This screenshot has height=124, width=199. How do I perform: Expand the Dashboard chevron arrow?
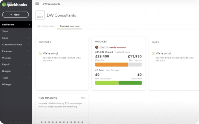pyautogui.click(x=29, y=24)
